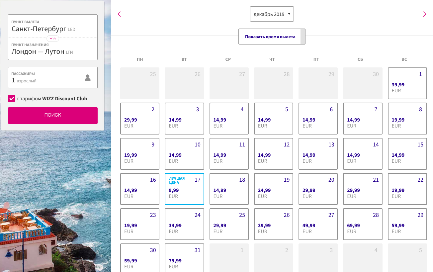Choose December 2 priced 29,99 EUR
Screen dimensions: 433x272
pyautogui.click(x=140, y=119)
